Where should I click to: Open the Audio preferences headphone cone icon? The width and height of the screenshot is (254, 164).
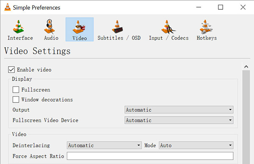(50, 27)
